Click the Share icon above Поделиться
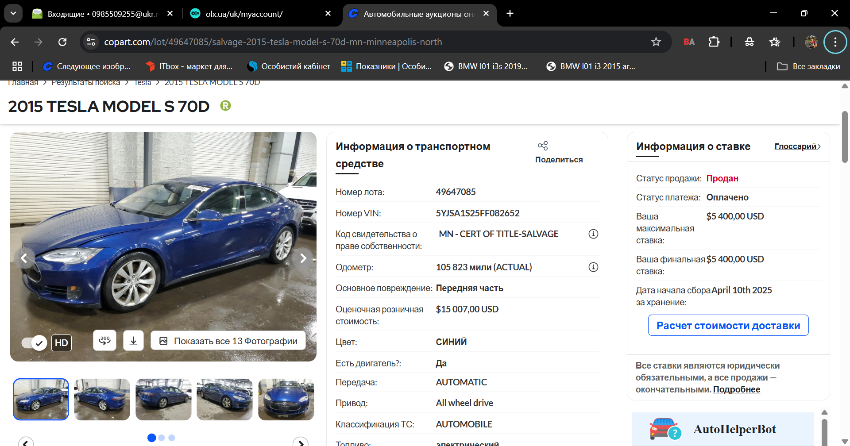The width and height of the screenshot is (850, 446). 543,146
